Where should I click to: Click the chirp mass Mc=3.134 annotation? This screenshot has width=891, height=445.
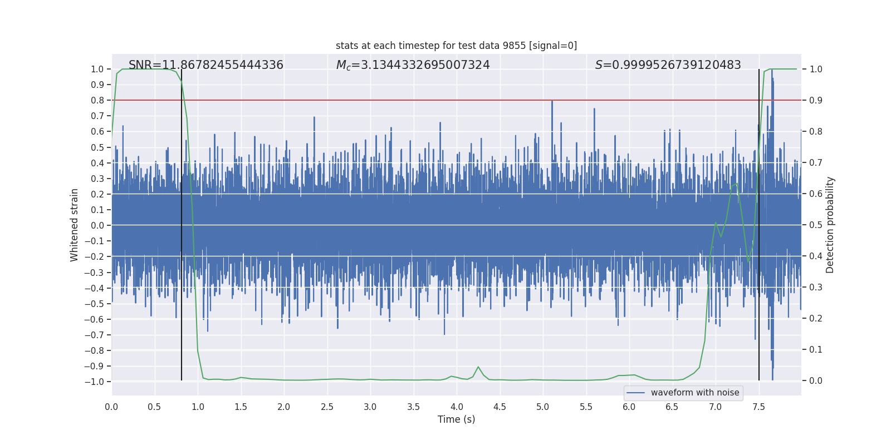413,65
